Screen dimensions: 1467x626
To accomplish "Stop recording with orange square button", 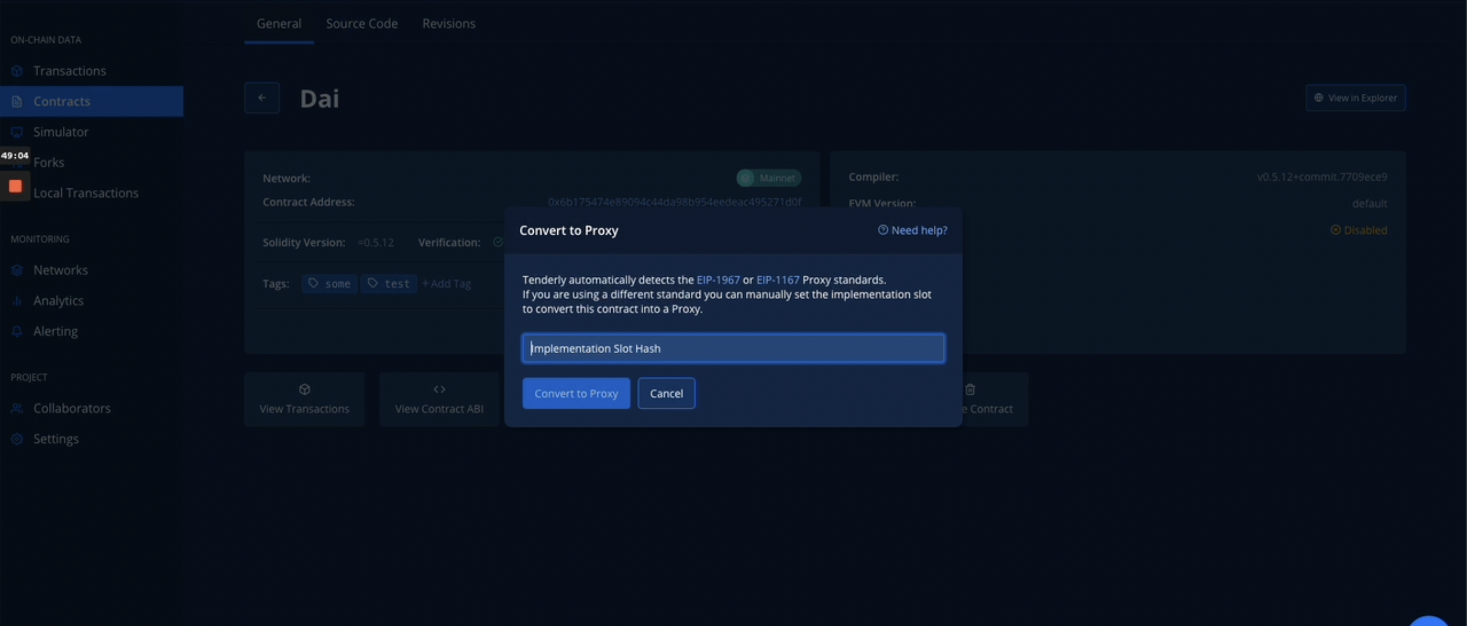I will coord(15,186).
